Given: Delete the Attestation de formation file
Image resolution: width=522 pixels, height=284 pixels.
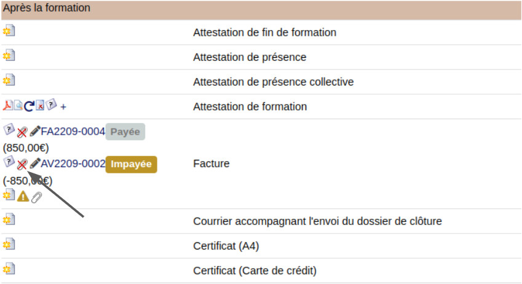Looking at the screenshot, I should [40, 106].
